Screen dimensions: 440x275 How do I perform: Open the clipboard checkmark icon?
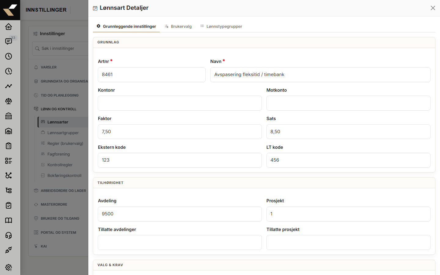[x=9, y=205]
